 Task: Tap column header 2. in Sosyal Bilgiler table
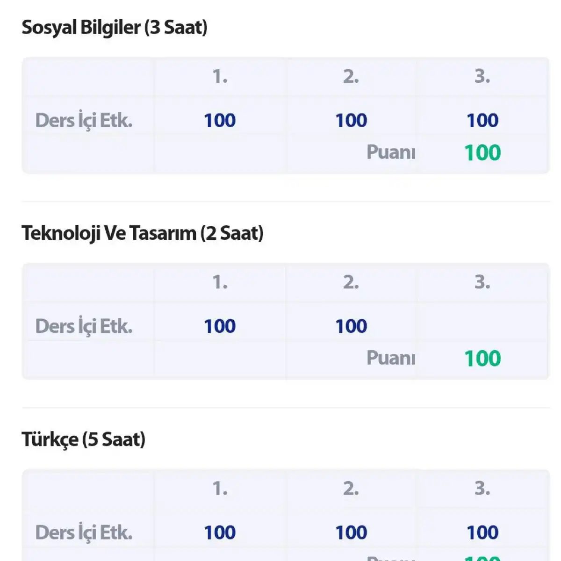pos(351,77)
